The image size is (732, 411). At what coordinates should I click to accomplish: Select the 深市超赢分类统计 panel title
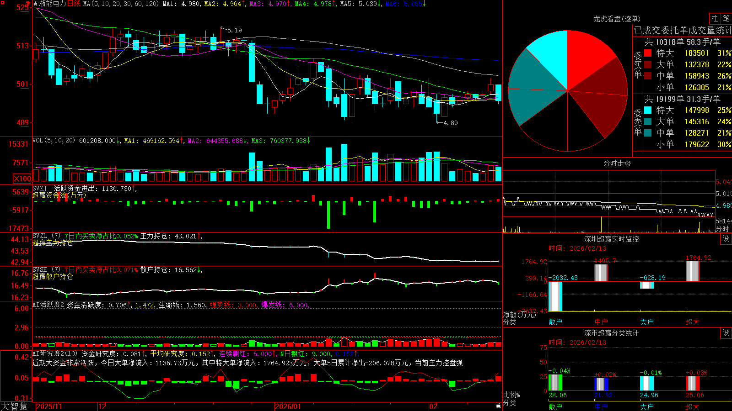tap(612, 333)
